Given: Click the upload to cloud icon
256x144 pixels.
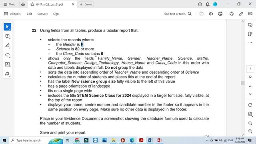Looking at the screenshot, I should (x=211, y=14).
